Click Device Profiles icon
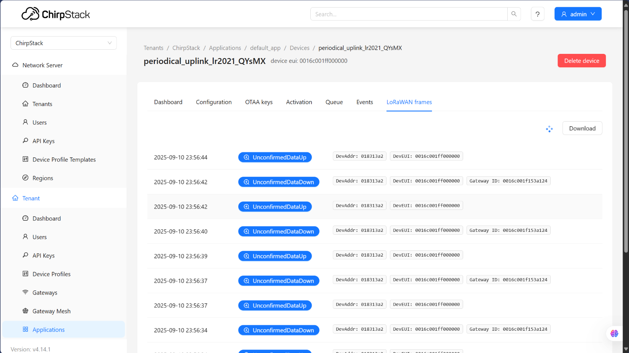 [25, 273]
